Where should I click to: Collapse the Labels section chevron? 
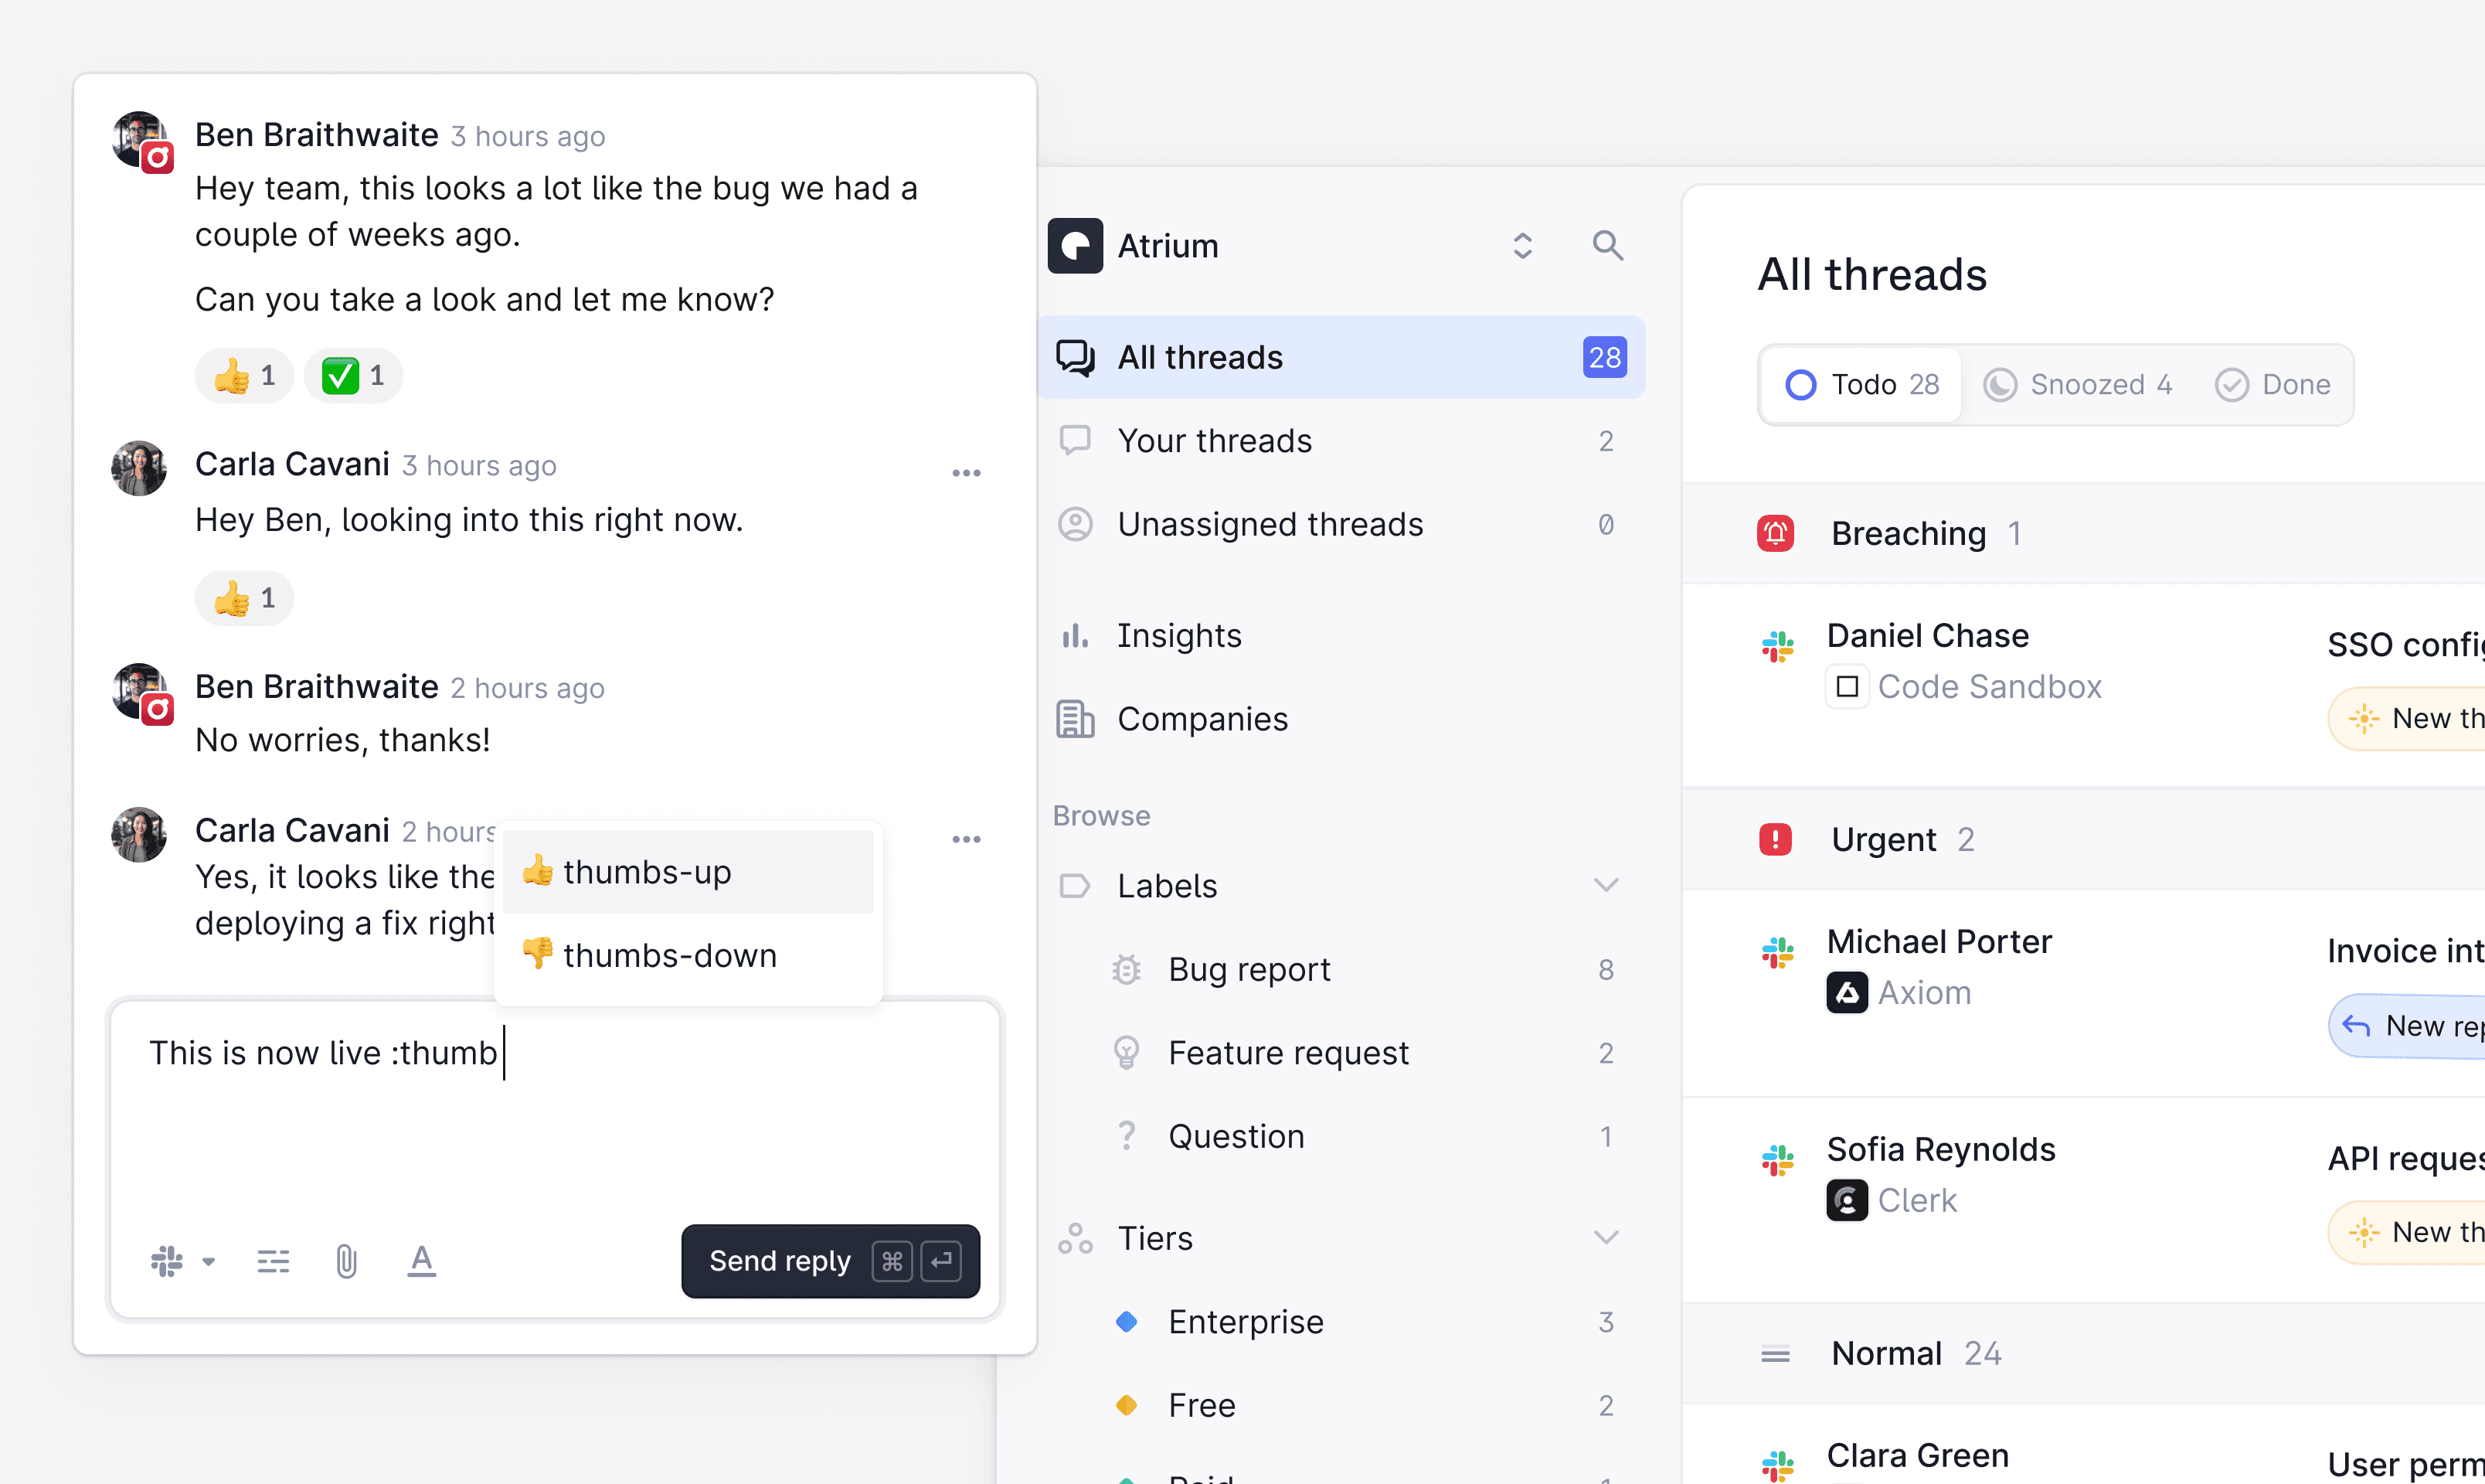[1606, 885]
